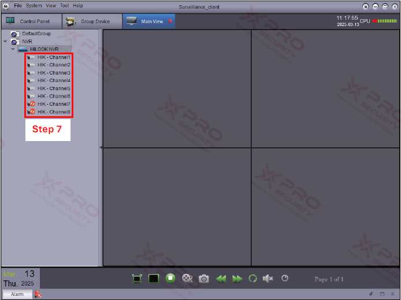Image resolution: width=401 pixels, height=300 pixels.
Task: Click the CPU usage meter
Action: point(385,21)
